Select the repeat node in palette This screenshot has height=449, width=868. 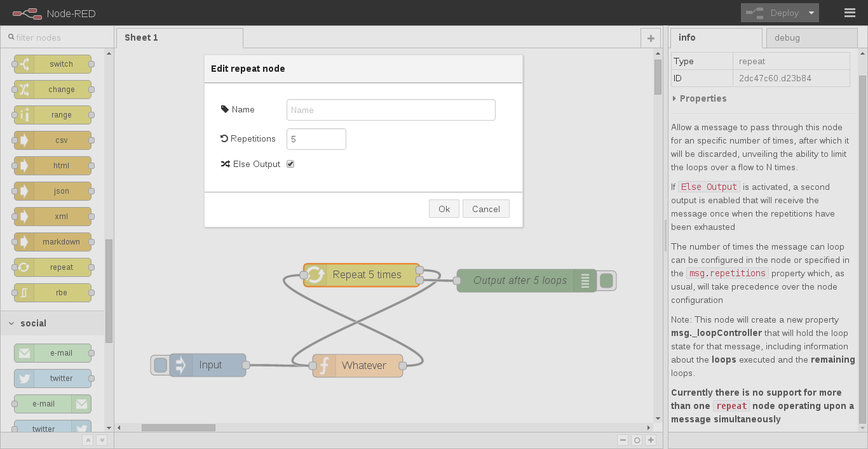pos(53,267)
